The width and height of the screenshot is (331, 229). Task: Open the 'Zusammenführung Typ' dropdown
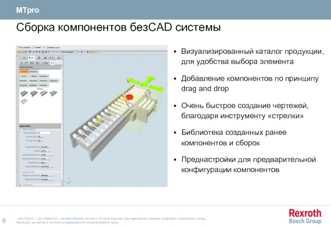click(x=45, y=147)
